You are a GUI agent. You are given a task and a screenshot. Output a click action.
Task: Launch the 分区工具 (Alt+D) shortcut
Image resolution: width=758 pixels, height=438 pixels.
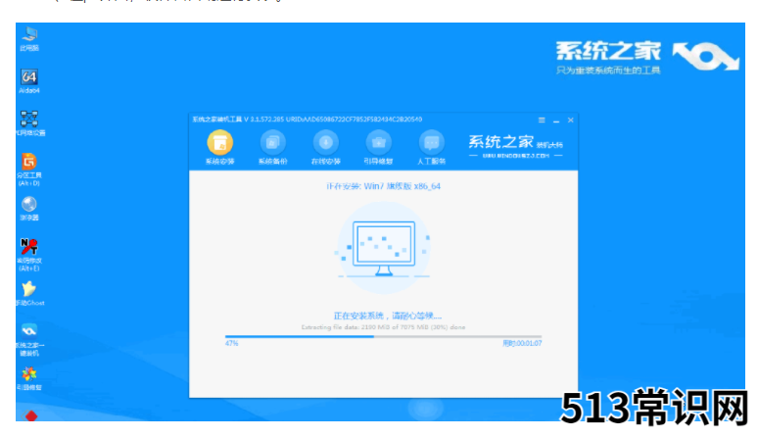(x=29, y=170)
